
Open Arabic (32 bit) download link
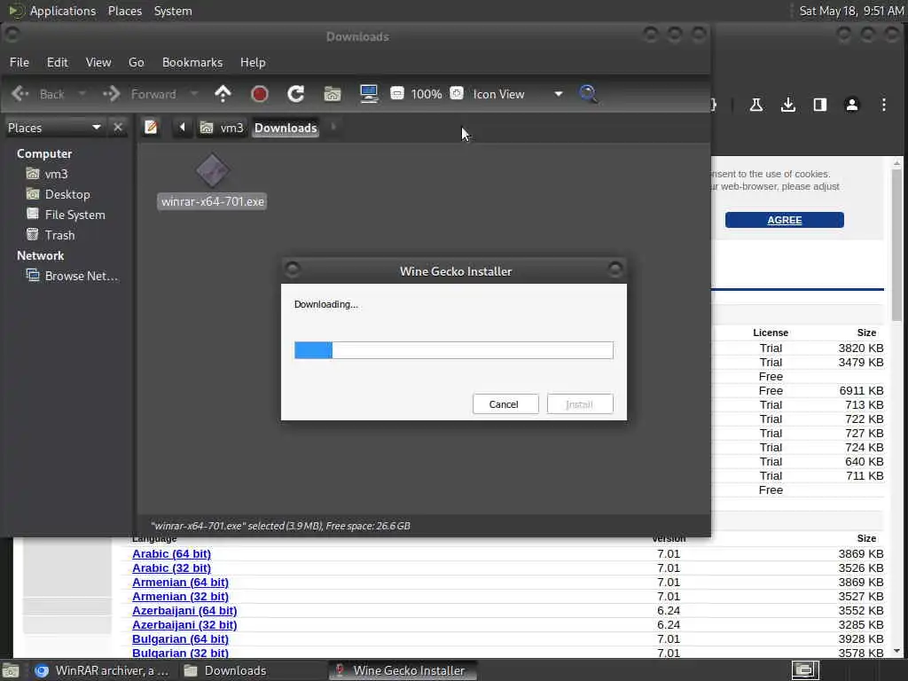point(171,568)
